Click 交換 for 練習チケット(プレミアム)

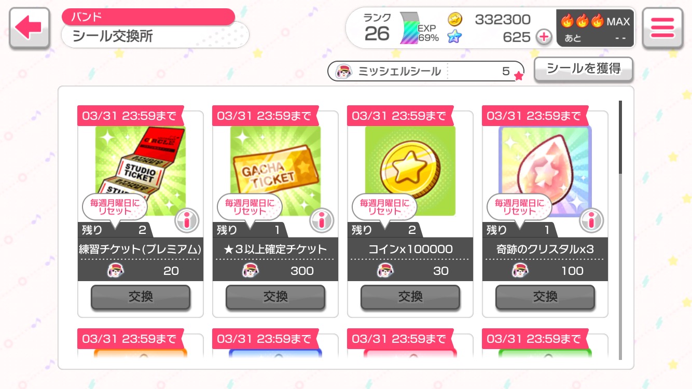(141, 297)
